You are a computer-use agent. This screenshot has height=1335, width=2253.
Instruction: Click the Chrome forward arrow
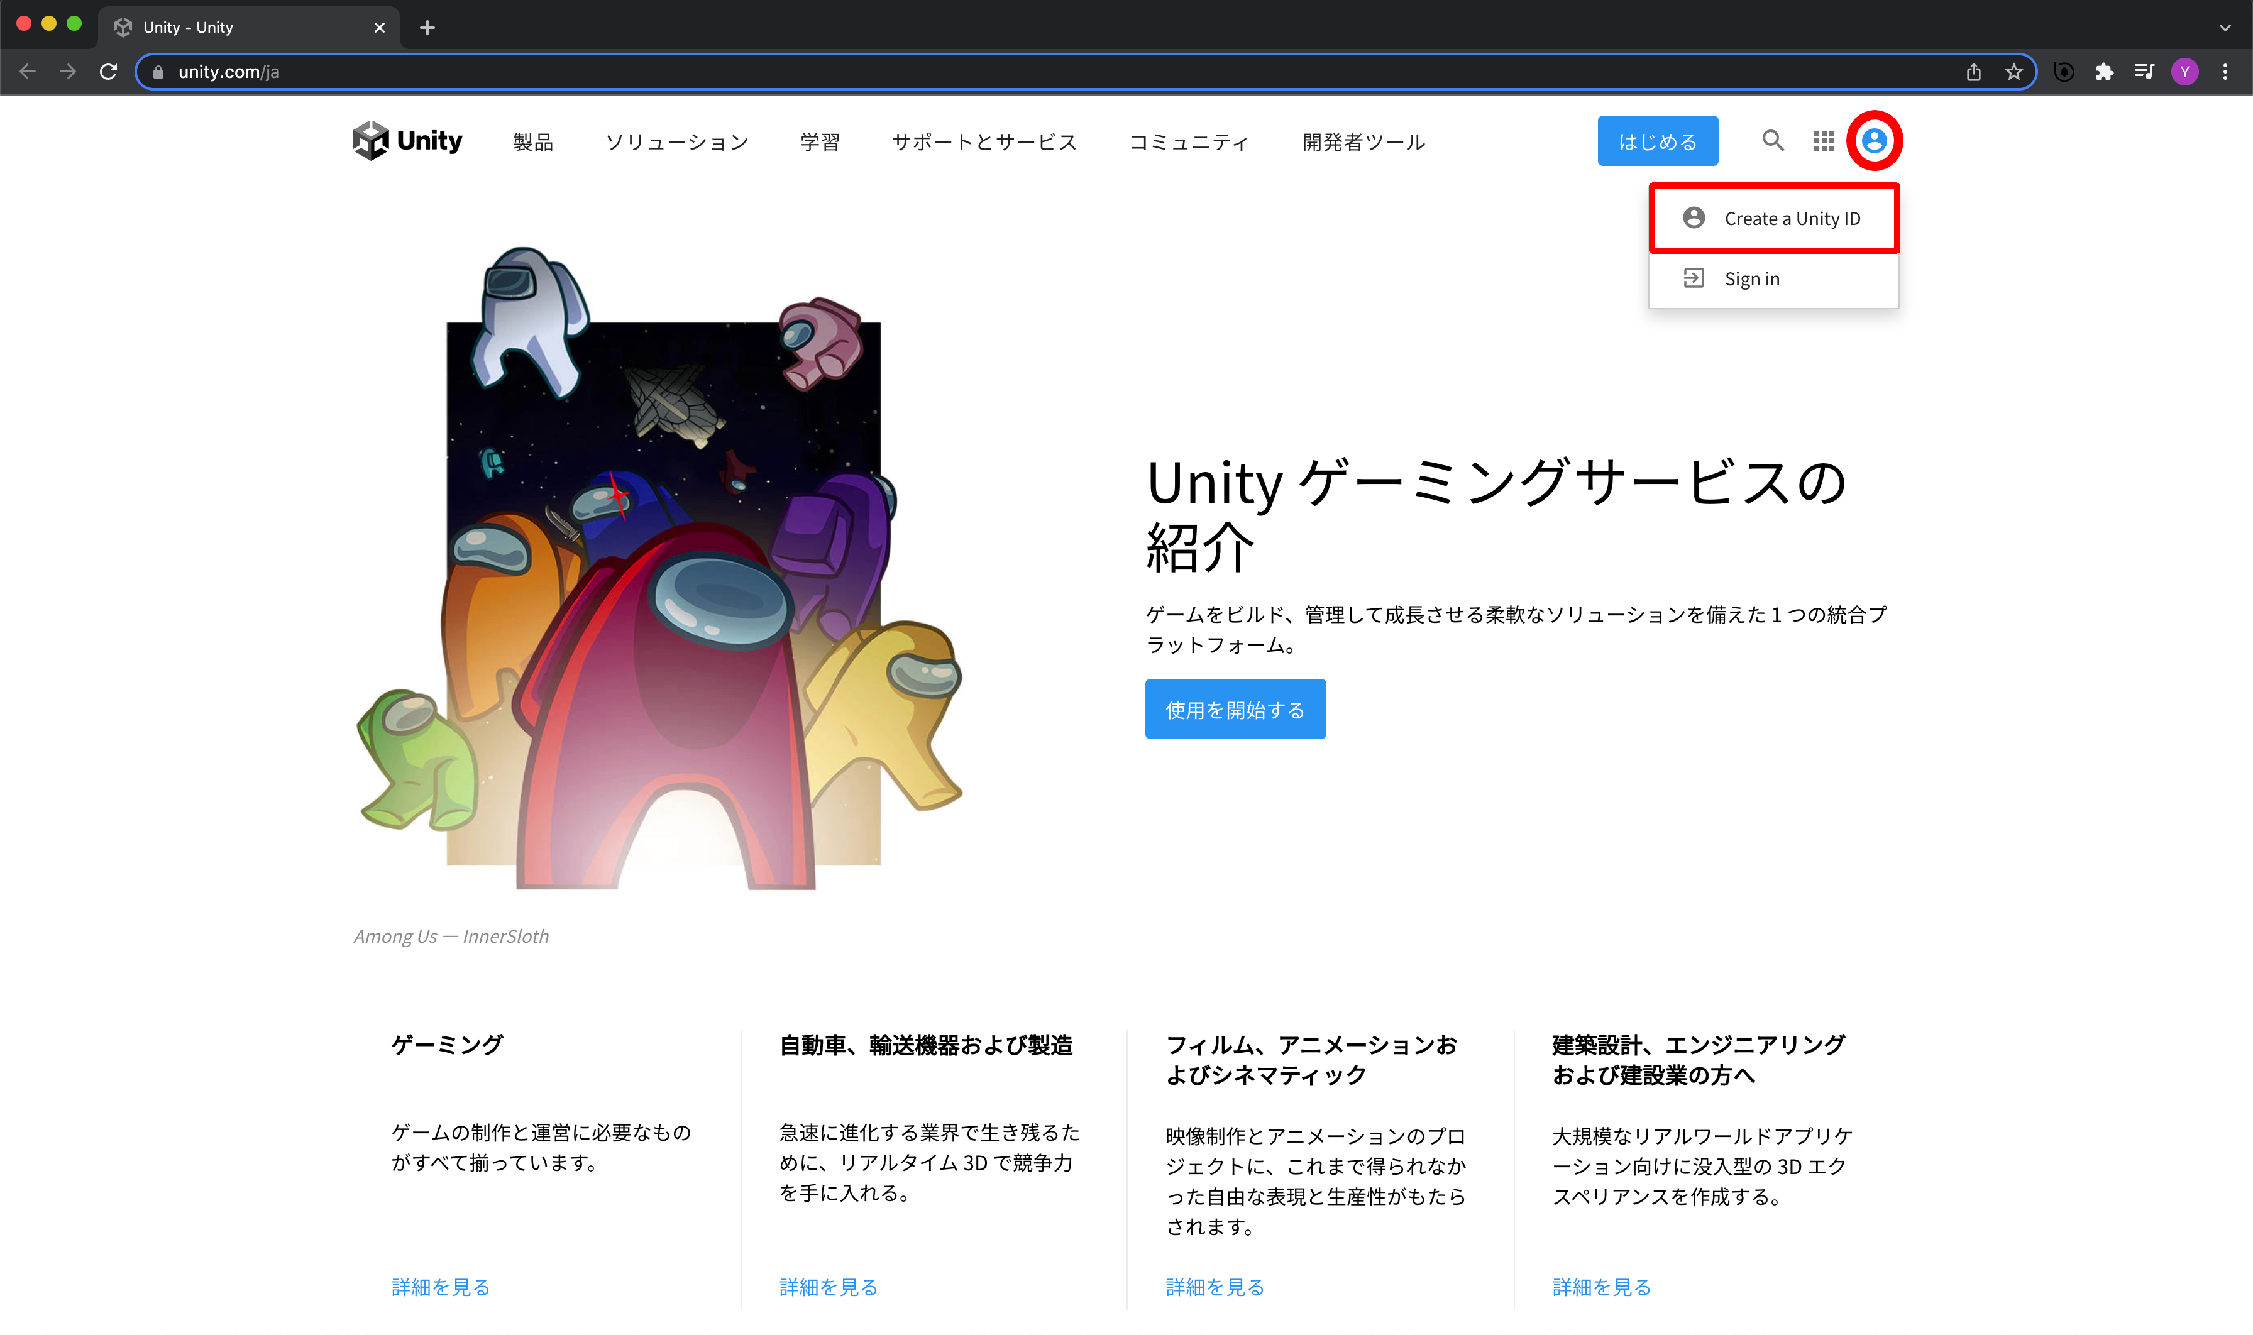pos(67,72)
